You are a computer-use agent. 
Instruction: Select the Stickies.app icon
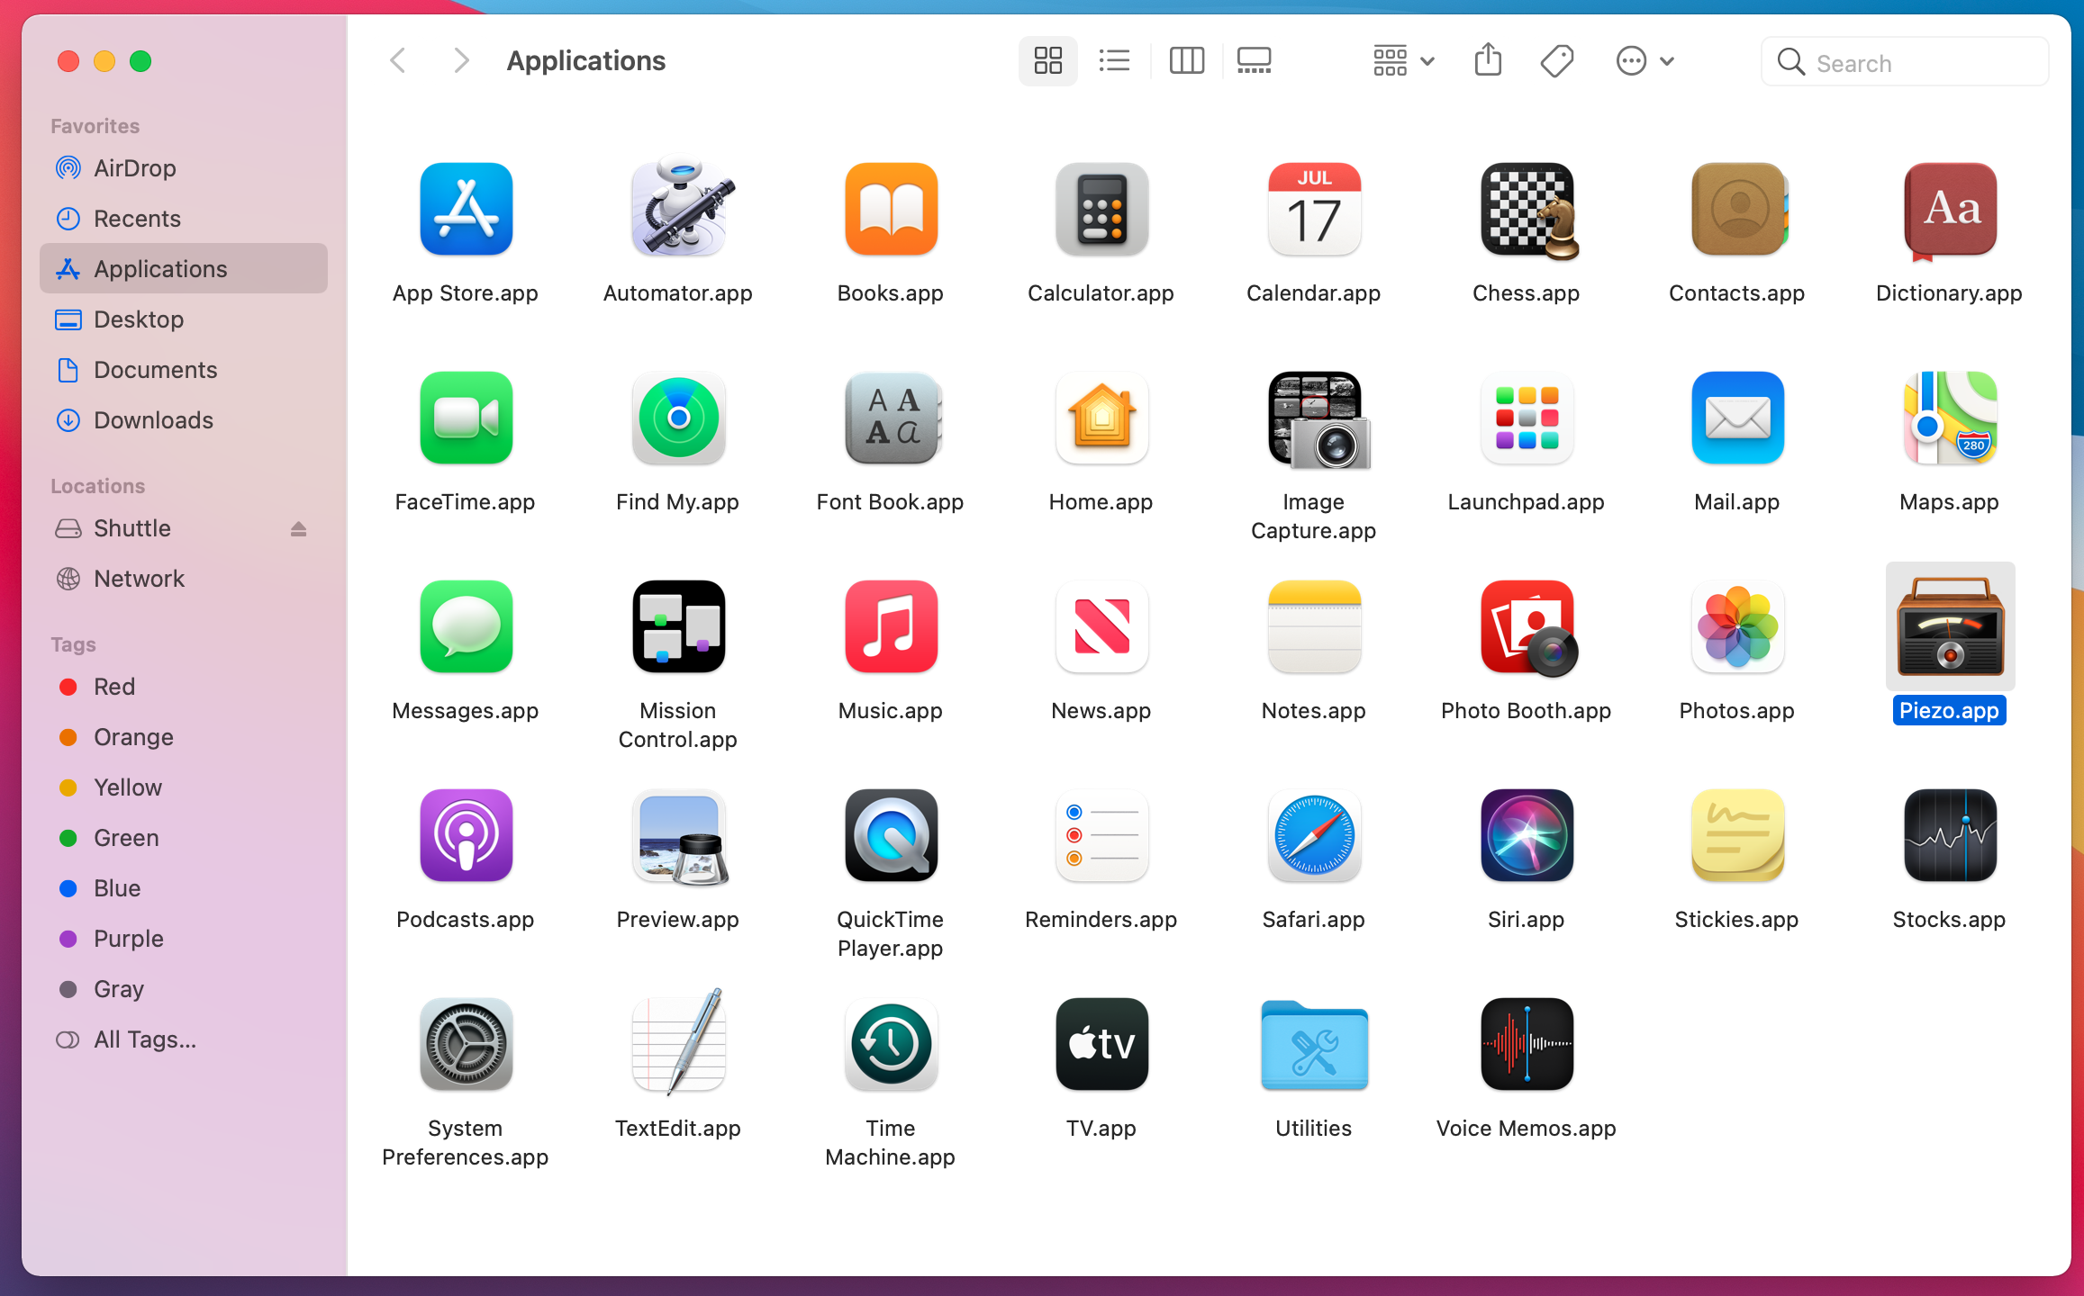click(1737, 835)
